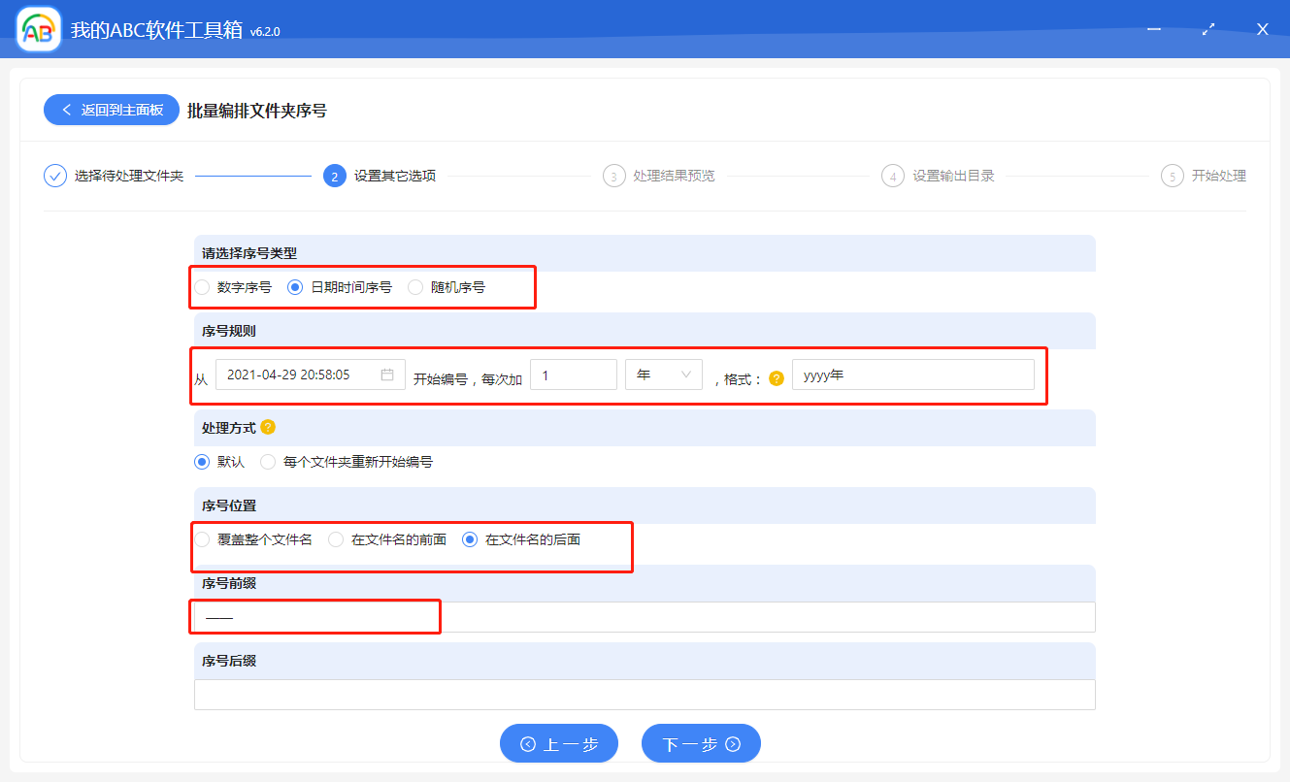The width and height of the screenshot is (1290, 782).
Task: Click the yyyy年 format input box
Action: pos(912,374)
